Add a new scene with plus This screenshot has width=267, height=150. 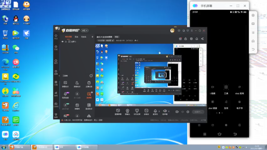coord(92,37)
